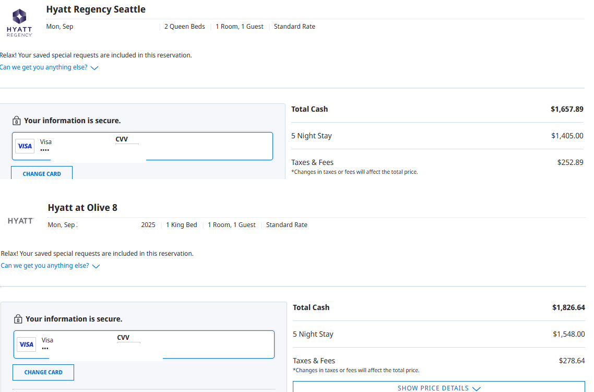Click Change Card for Hyatt at Olive 8
This screenshot has width=594, height=392.
(x=43, y=372)
